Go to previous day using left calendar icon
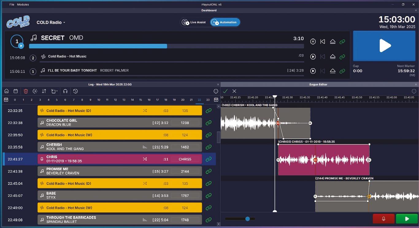 click(6, 100)
